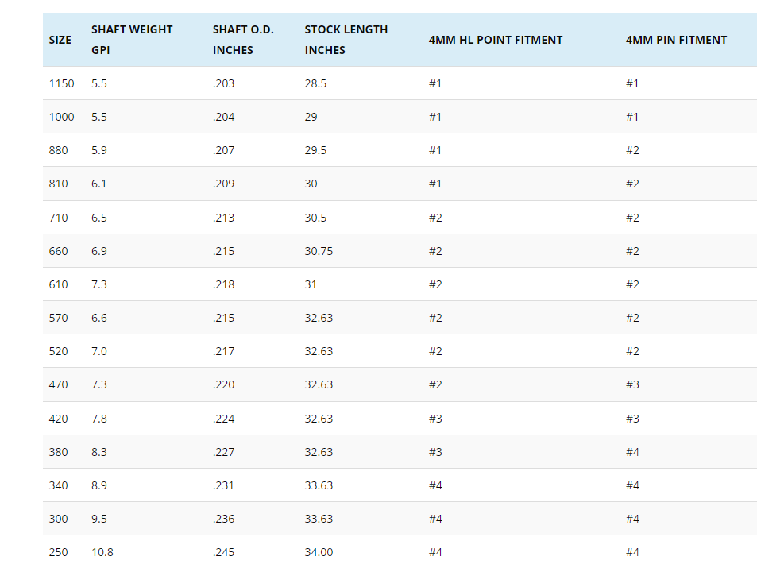Select the 8.9 shaft weight cell
Screen dimensions: 757x568
coord(98,485)
